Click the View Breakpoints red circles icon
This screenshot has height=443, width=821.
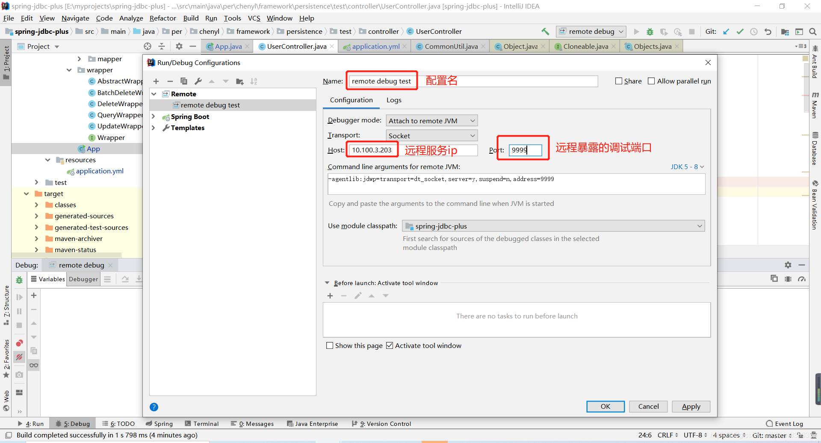click(x=19, y=343)
